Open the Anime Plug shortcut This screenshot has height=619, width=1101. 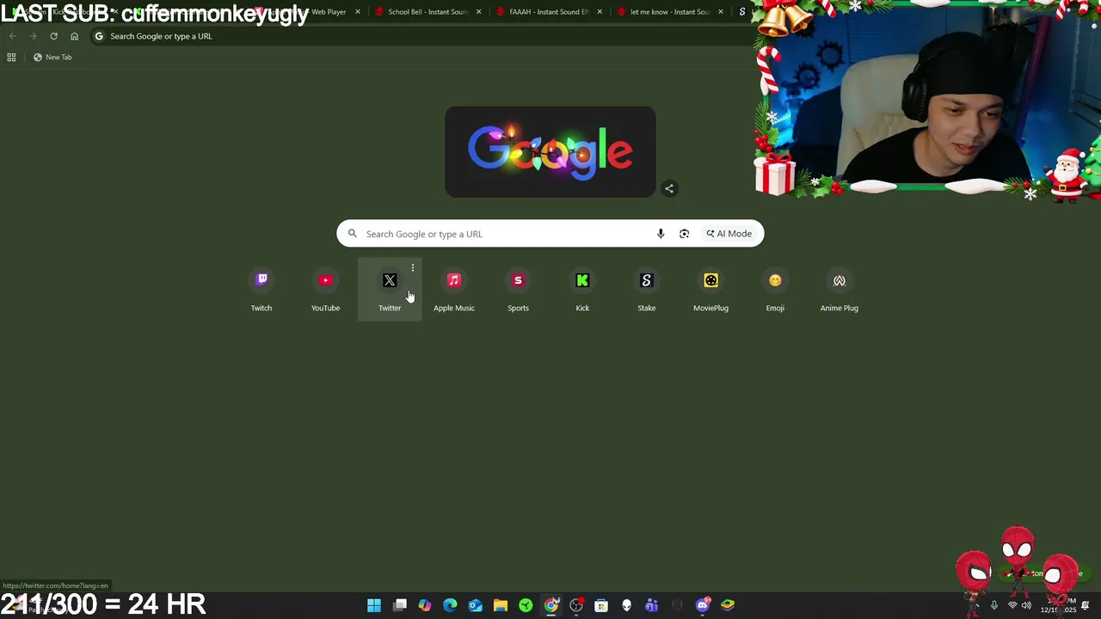(840, 290)
